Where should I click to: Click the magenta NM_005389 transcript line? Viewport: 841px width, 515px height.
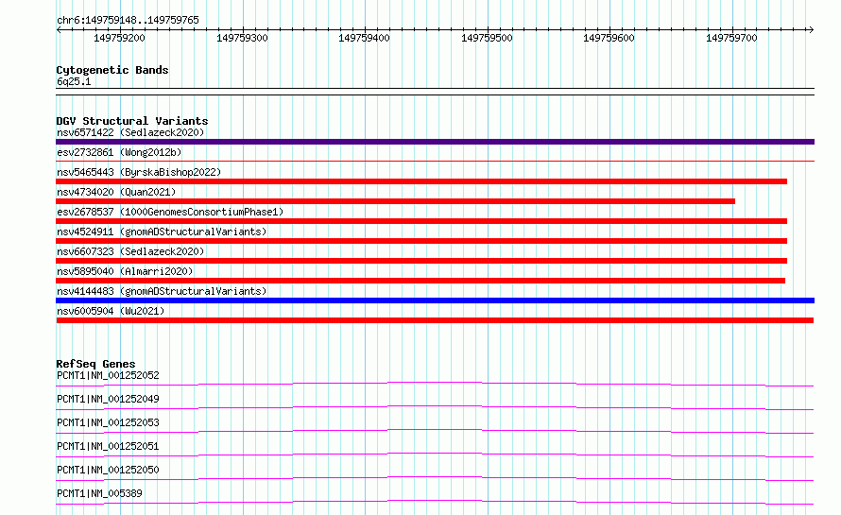pyautogui.click(x=435, y=502)
